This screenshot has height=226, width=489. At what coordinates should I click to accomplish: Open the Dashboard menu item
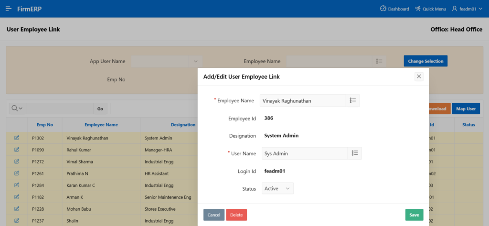394,9
